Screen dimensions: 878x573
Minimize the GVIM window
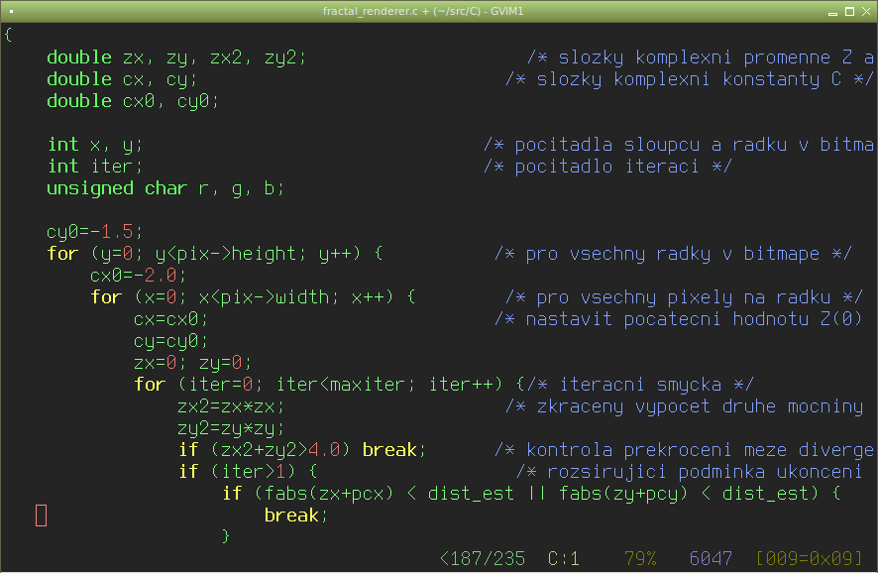point(832,12)
